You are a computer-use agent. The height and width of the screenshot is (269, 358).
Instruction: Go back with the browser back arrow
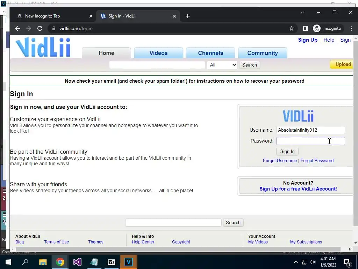click(x=17, y=28)
